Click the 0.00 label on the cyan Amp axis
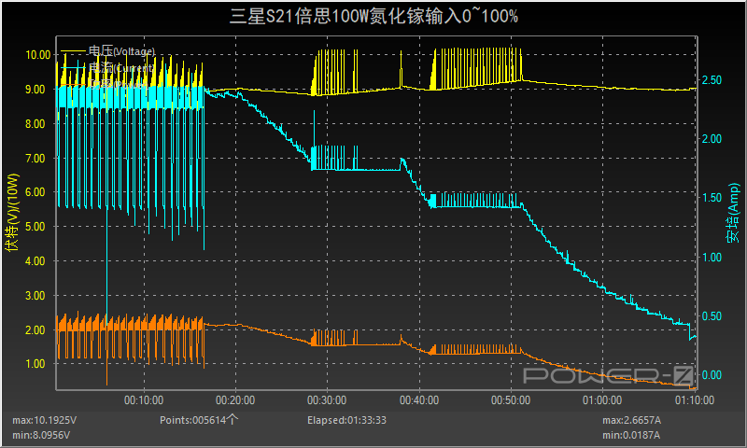 point(712,375)
